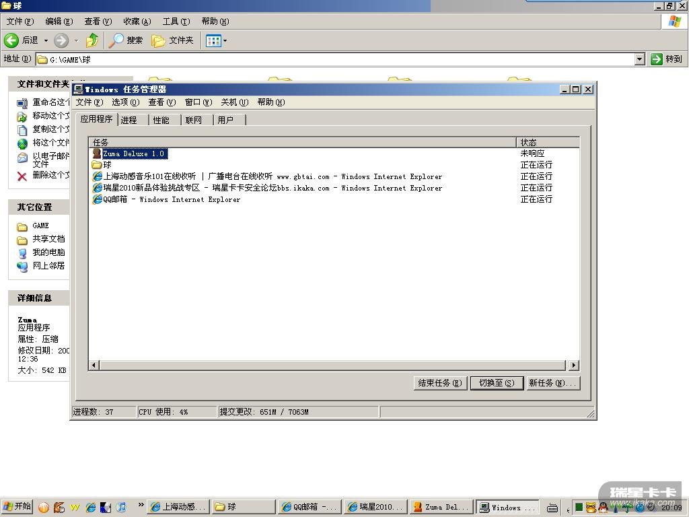Select the QQ邮箱 Internet Explorer task
The height and width of the screenshot is (517, 689).
click(x=166, y=199)
